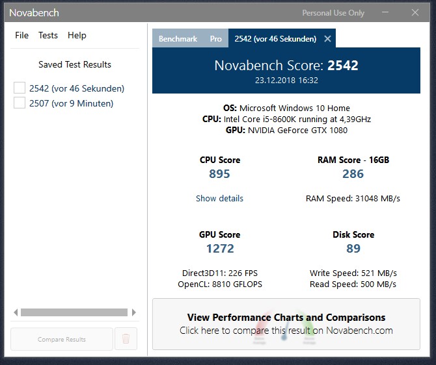Click the GPU Score label

(220, 234)
